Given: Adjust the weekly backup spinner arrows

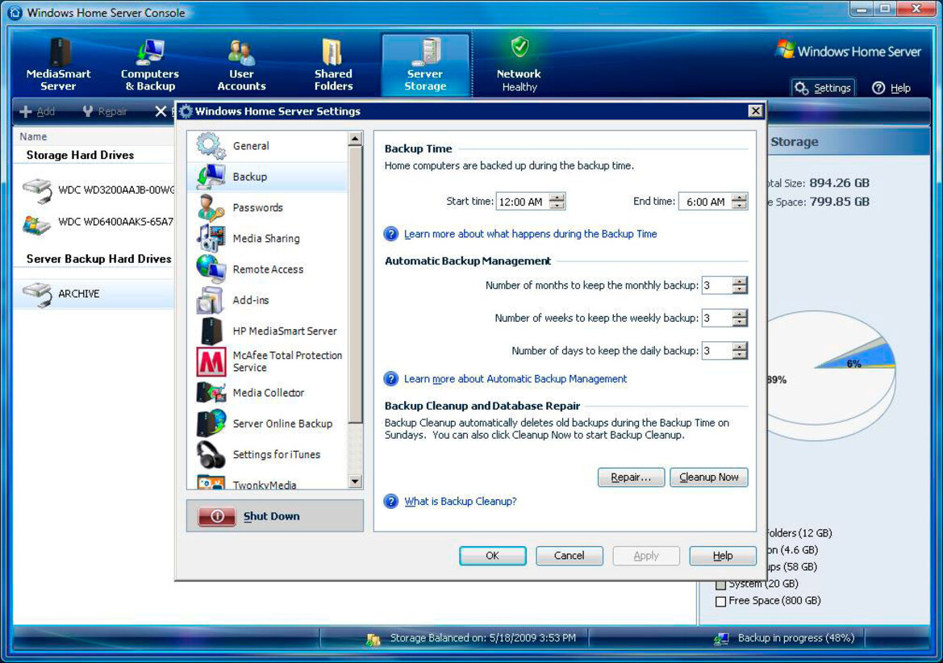Looking at the screenshot, I should pyautogui.click(x=740, y=318).
